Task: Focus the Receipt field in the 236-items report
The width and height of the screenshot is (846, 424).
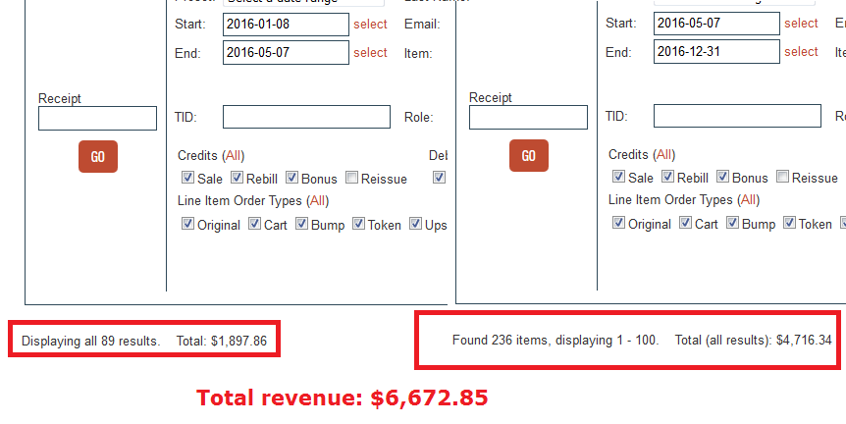Action: point(528,117)
